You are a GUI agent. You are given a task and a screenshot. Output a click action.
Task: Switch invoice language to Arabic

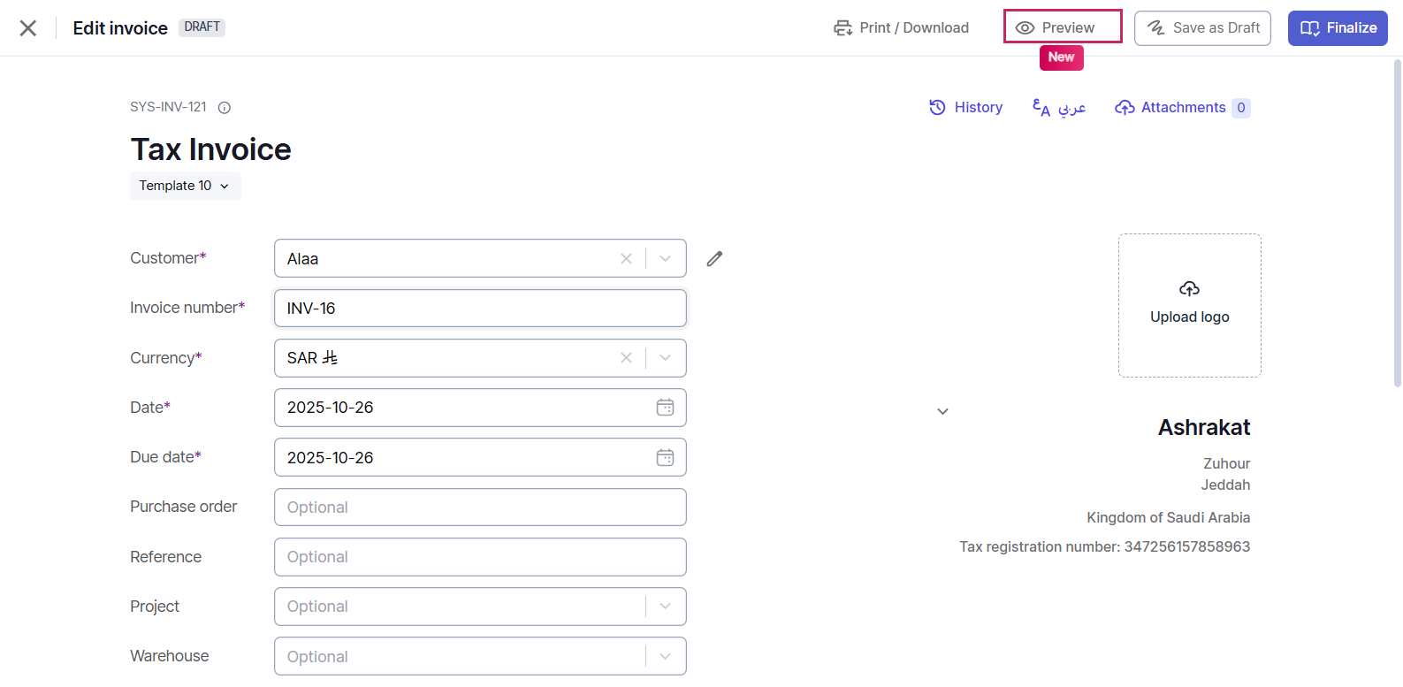click(x=1059, y=108)
